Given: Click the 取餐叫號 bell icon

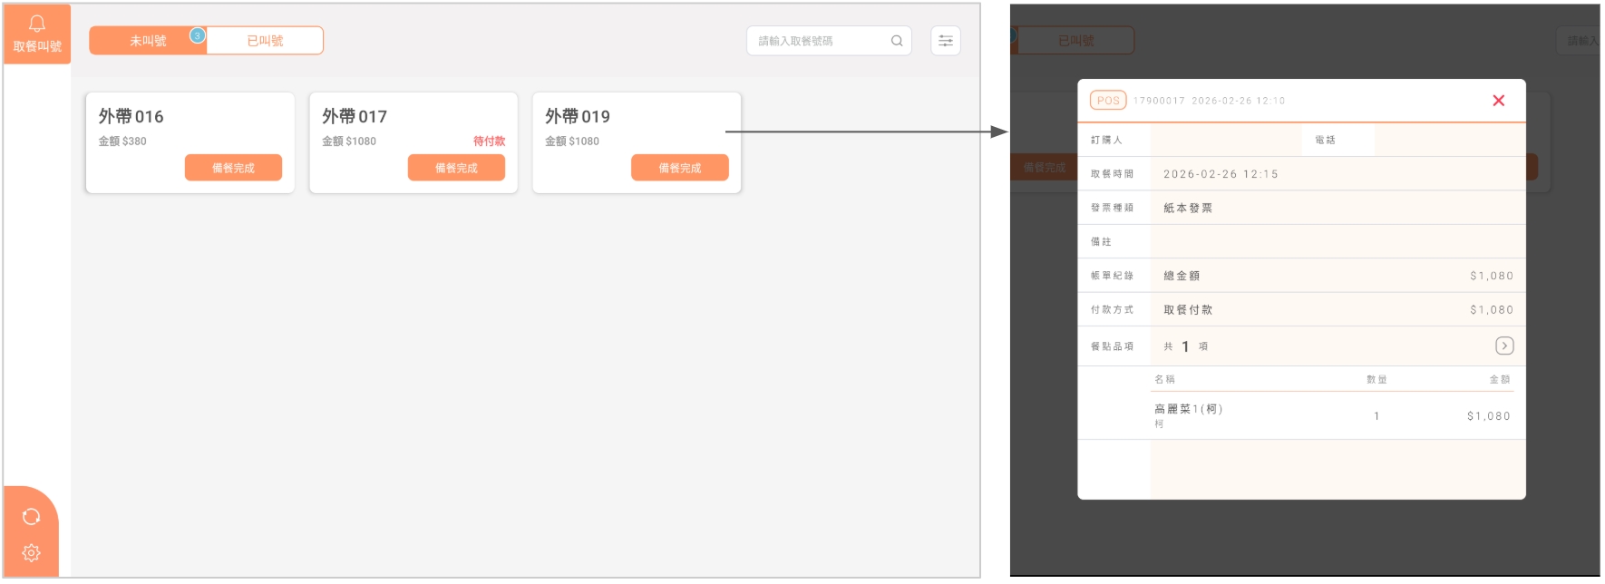Looking at the screenshot, I should point(36,25).
